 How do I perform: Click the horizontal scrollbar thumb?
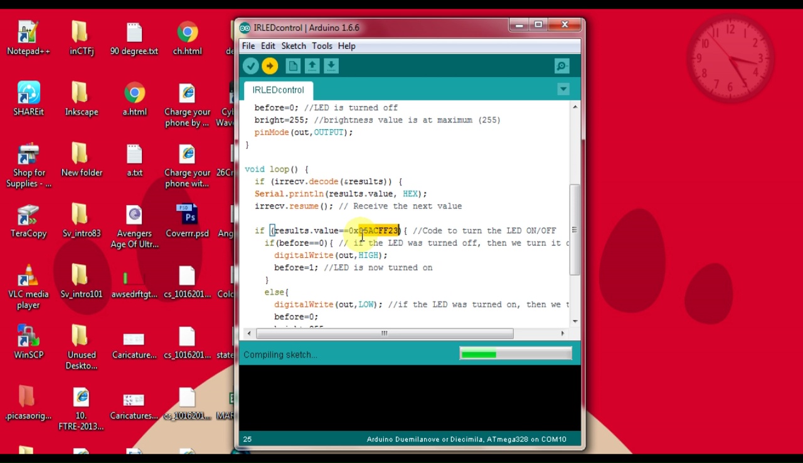(384, 333)
